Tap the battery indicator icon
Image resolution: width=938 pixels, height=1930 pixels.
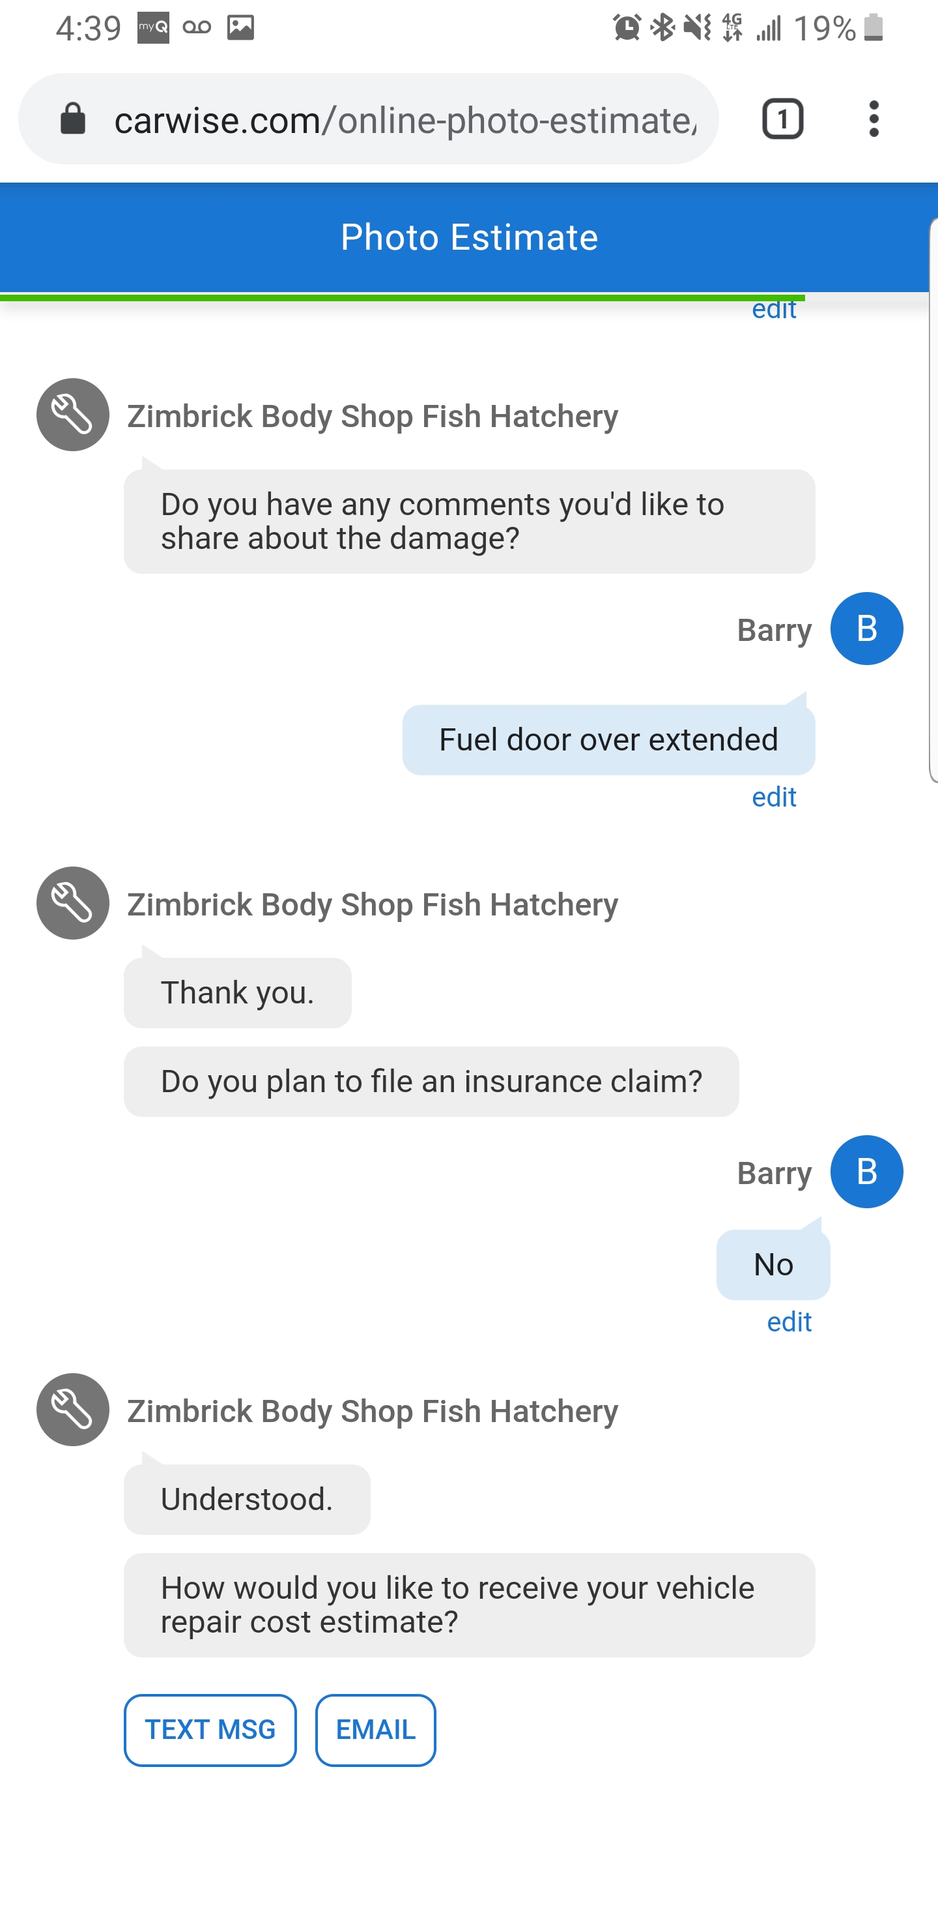click(874, 29)
